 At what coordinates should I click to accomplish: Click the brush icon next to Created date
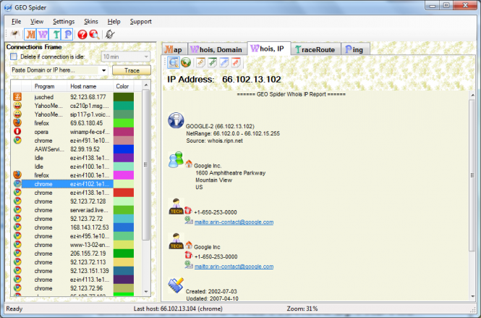pyautogui.click(x=176, y=285)
